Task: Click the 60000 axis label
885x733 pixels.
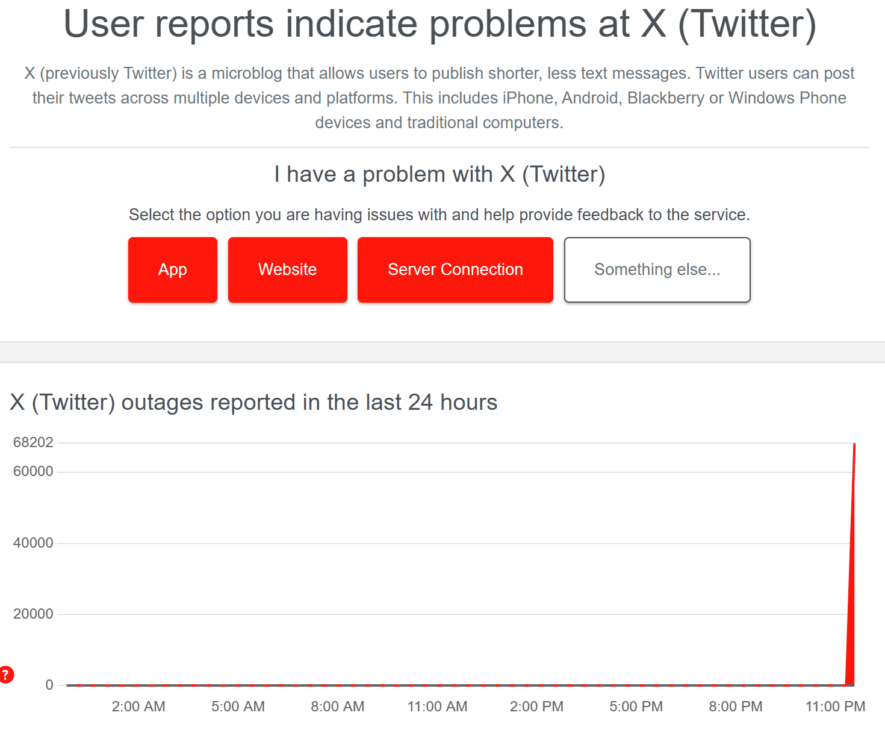Action: [x=33, y=471]
